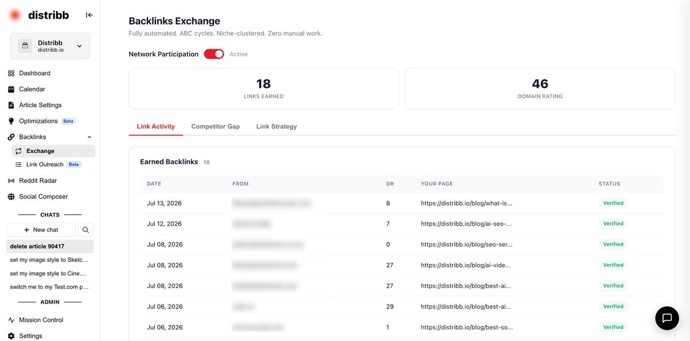690x341 pixels.
Task: Open chat 'set my image style to Sketc...'
Action: point(49,260)
